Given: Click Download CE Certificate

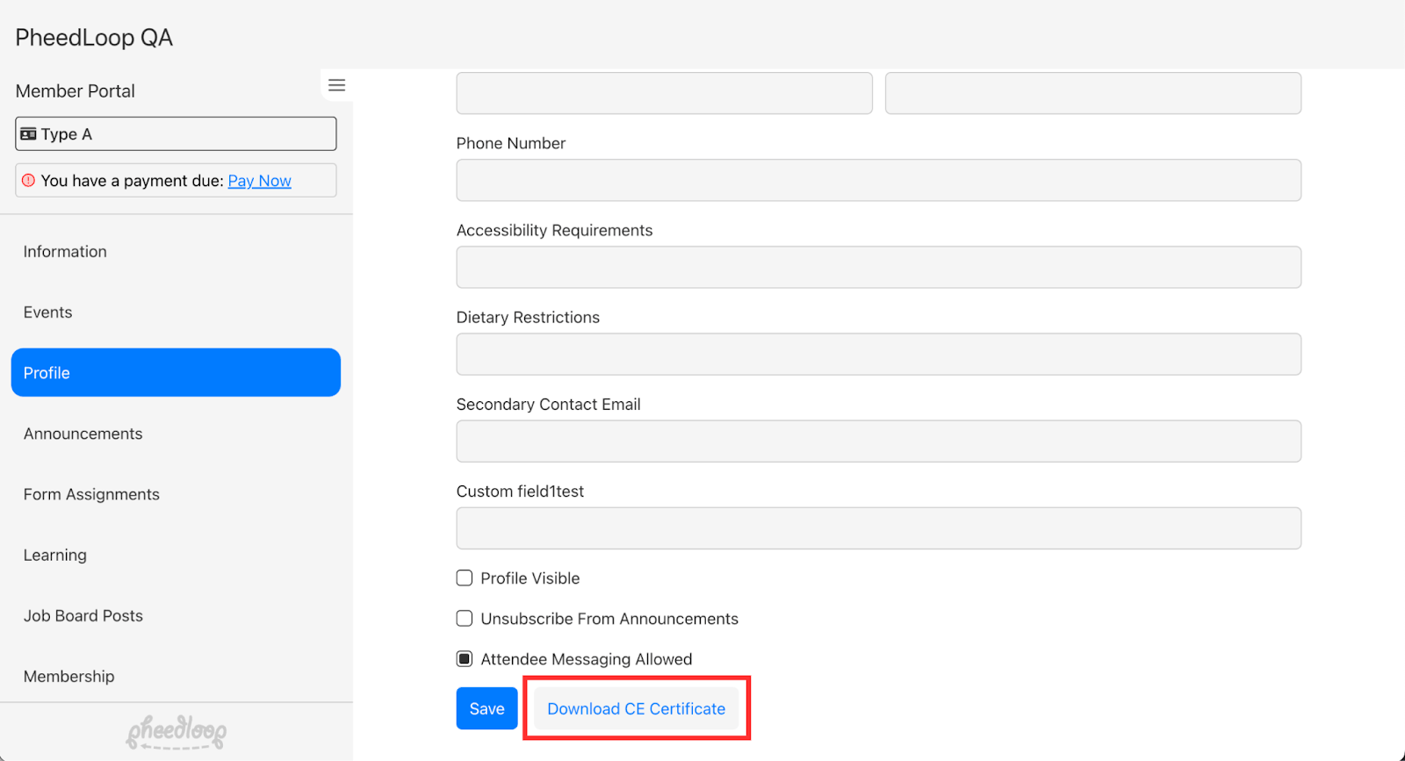Looking at the screenshot, I should tap(637, 708).
